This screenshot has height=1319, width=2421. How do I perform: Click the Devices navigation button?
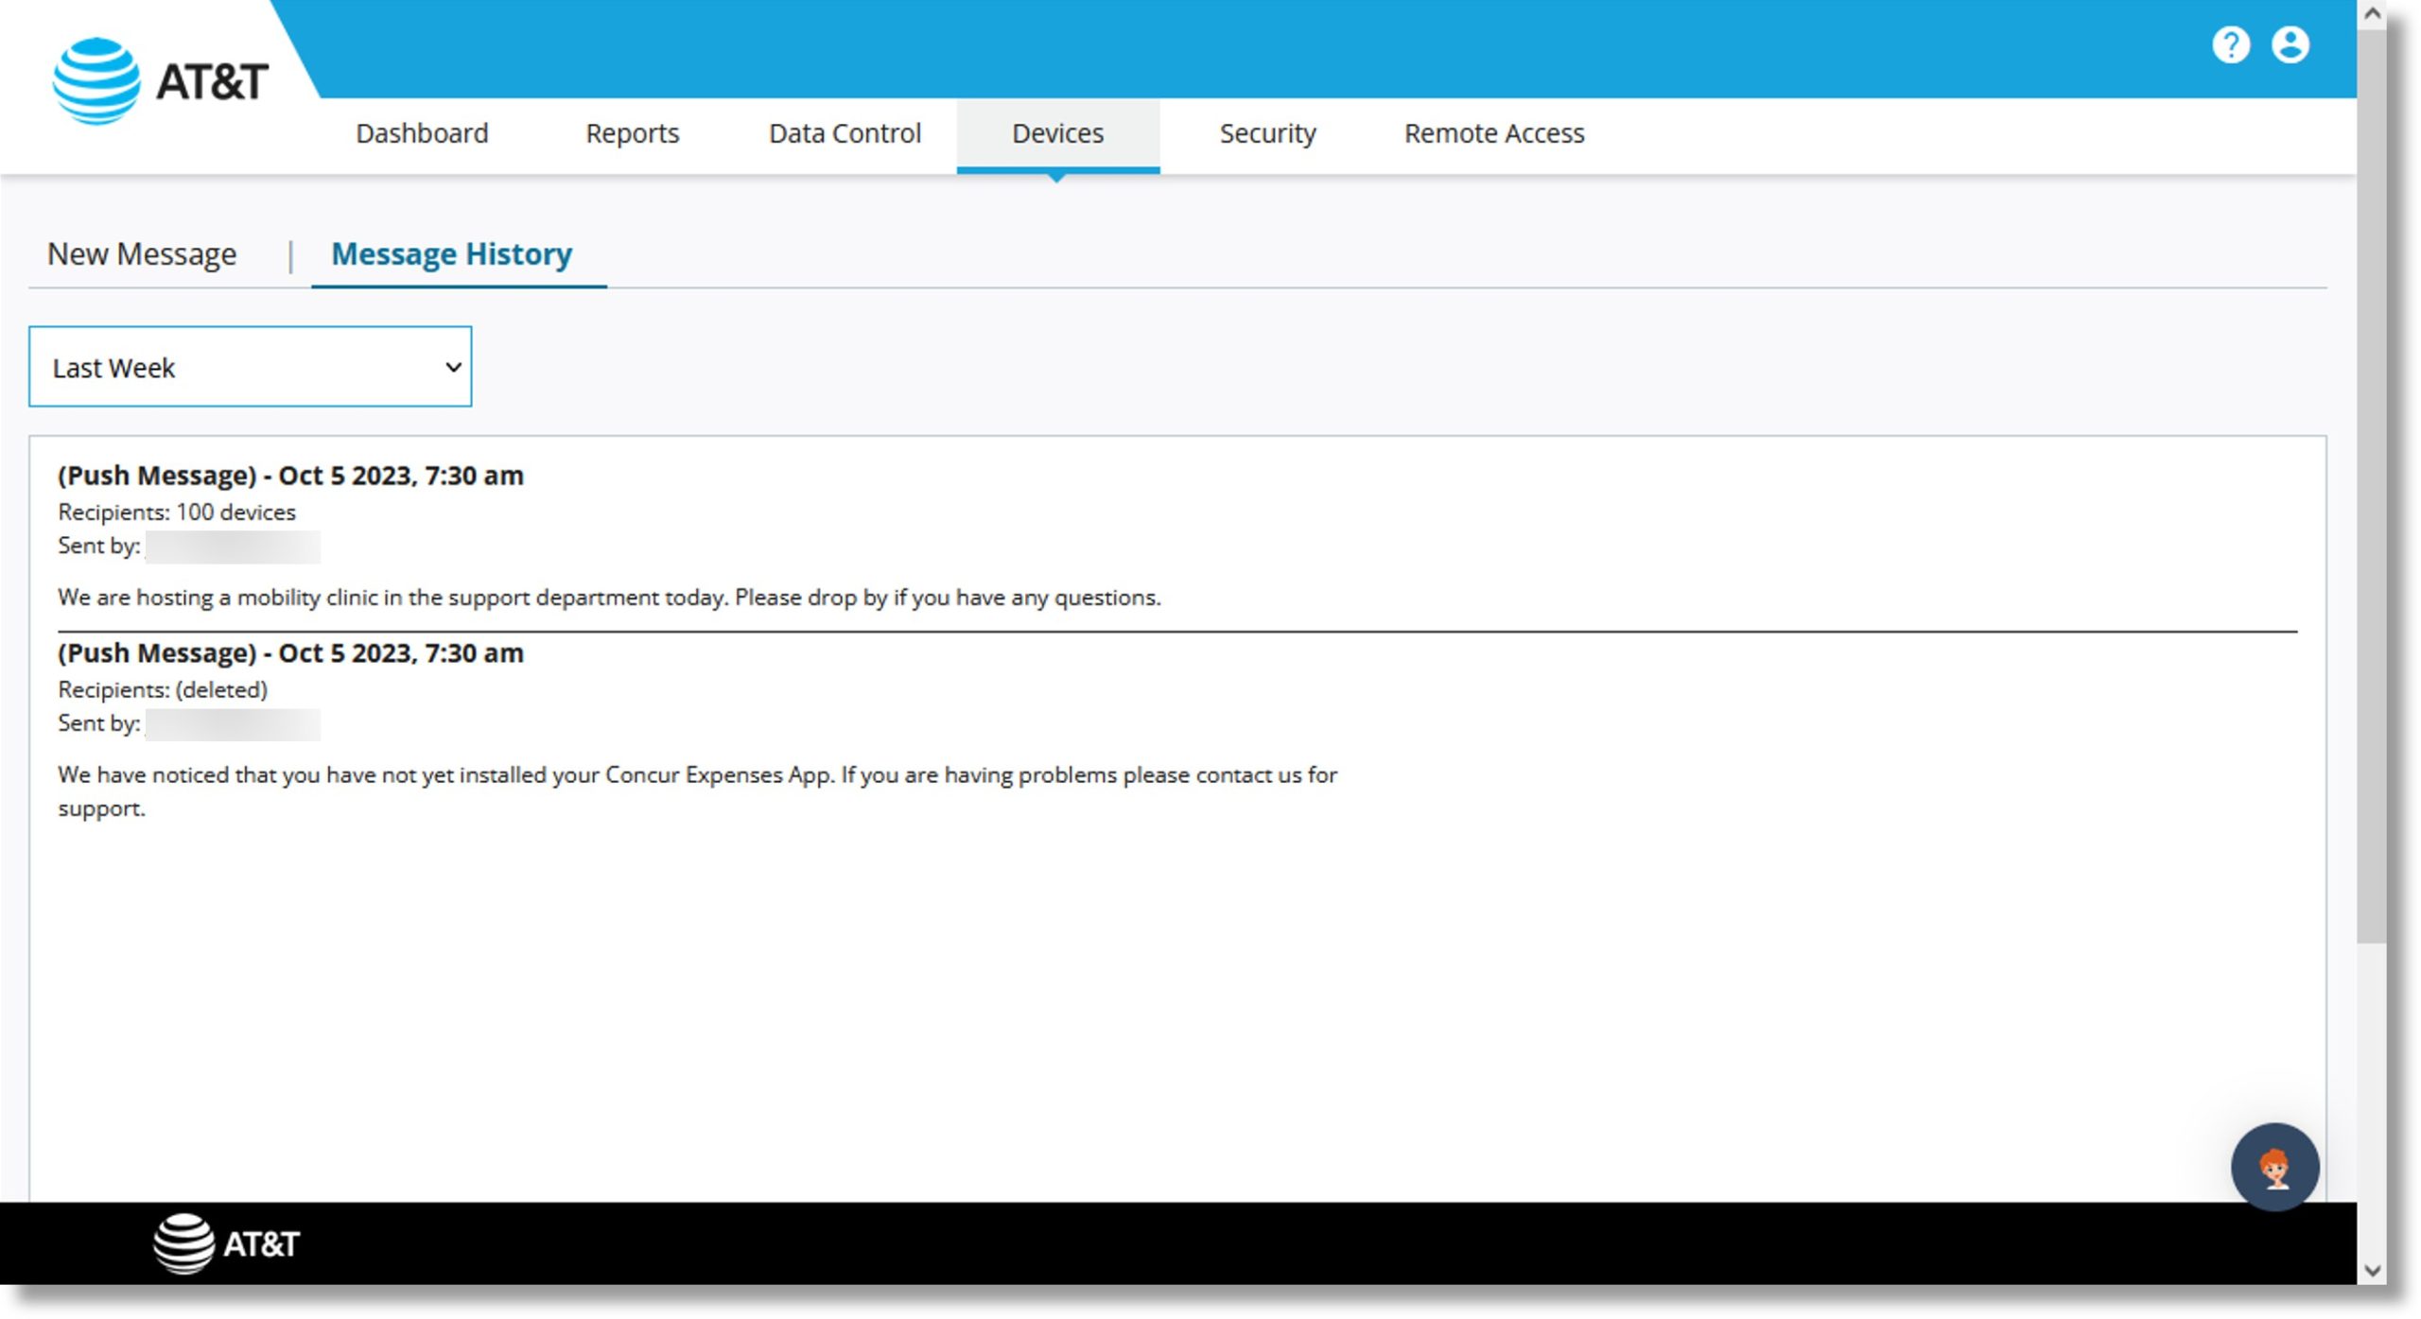tap(1057, 133)
